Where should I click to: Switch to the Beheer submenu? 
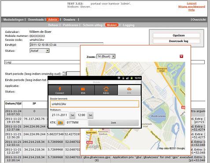pos(53,25)
